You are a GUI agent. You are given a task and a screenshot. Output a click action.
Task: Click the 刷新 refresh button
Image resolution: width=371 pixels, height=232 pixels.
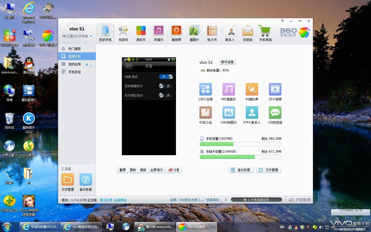(143, 170)
